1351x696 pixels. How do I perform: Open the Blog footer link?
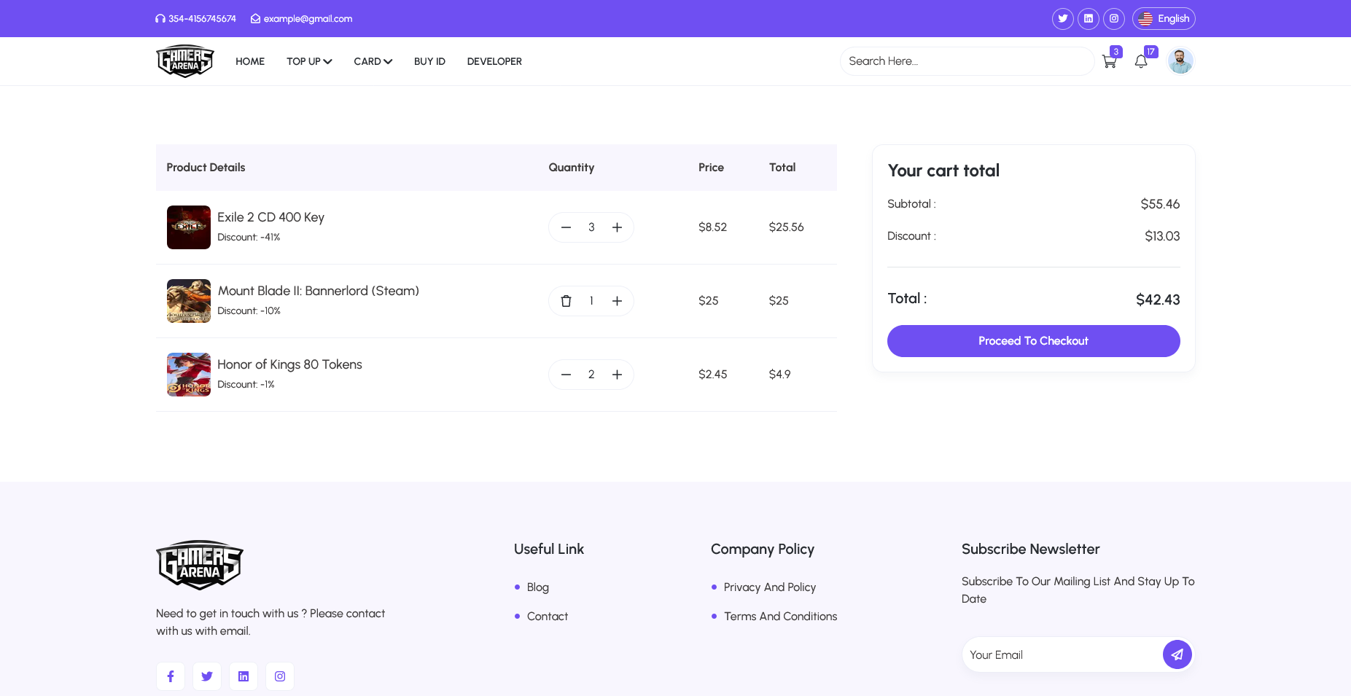pyautogui.click(x=538, y=587)
